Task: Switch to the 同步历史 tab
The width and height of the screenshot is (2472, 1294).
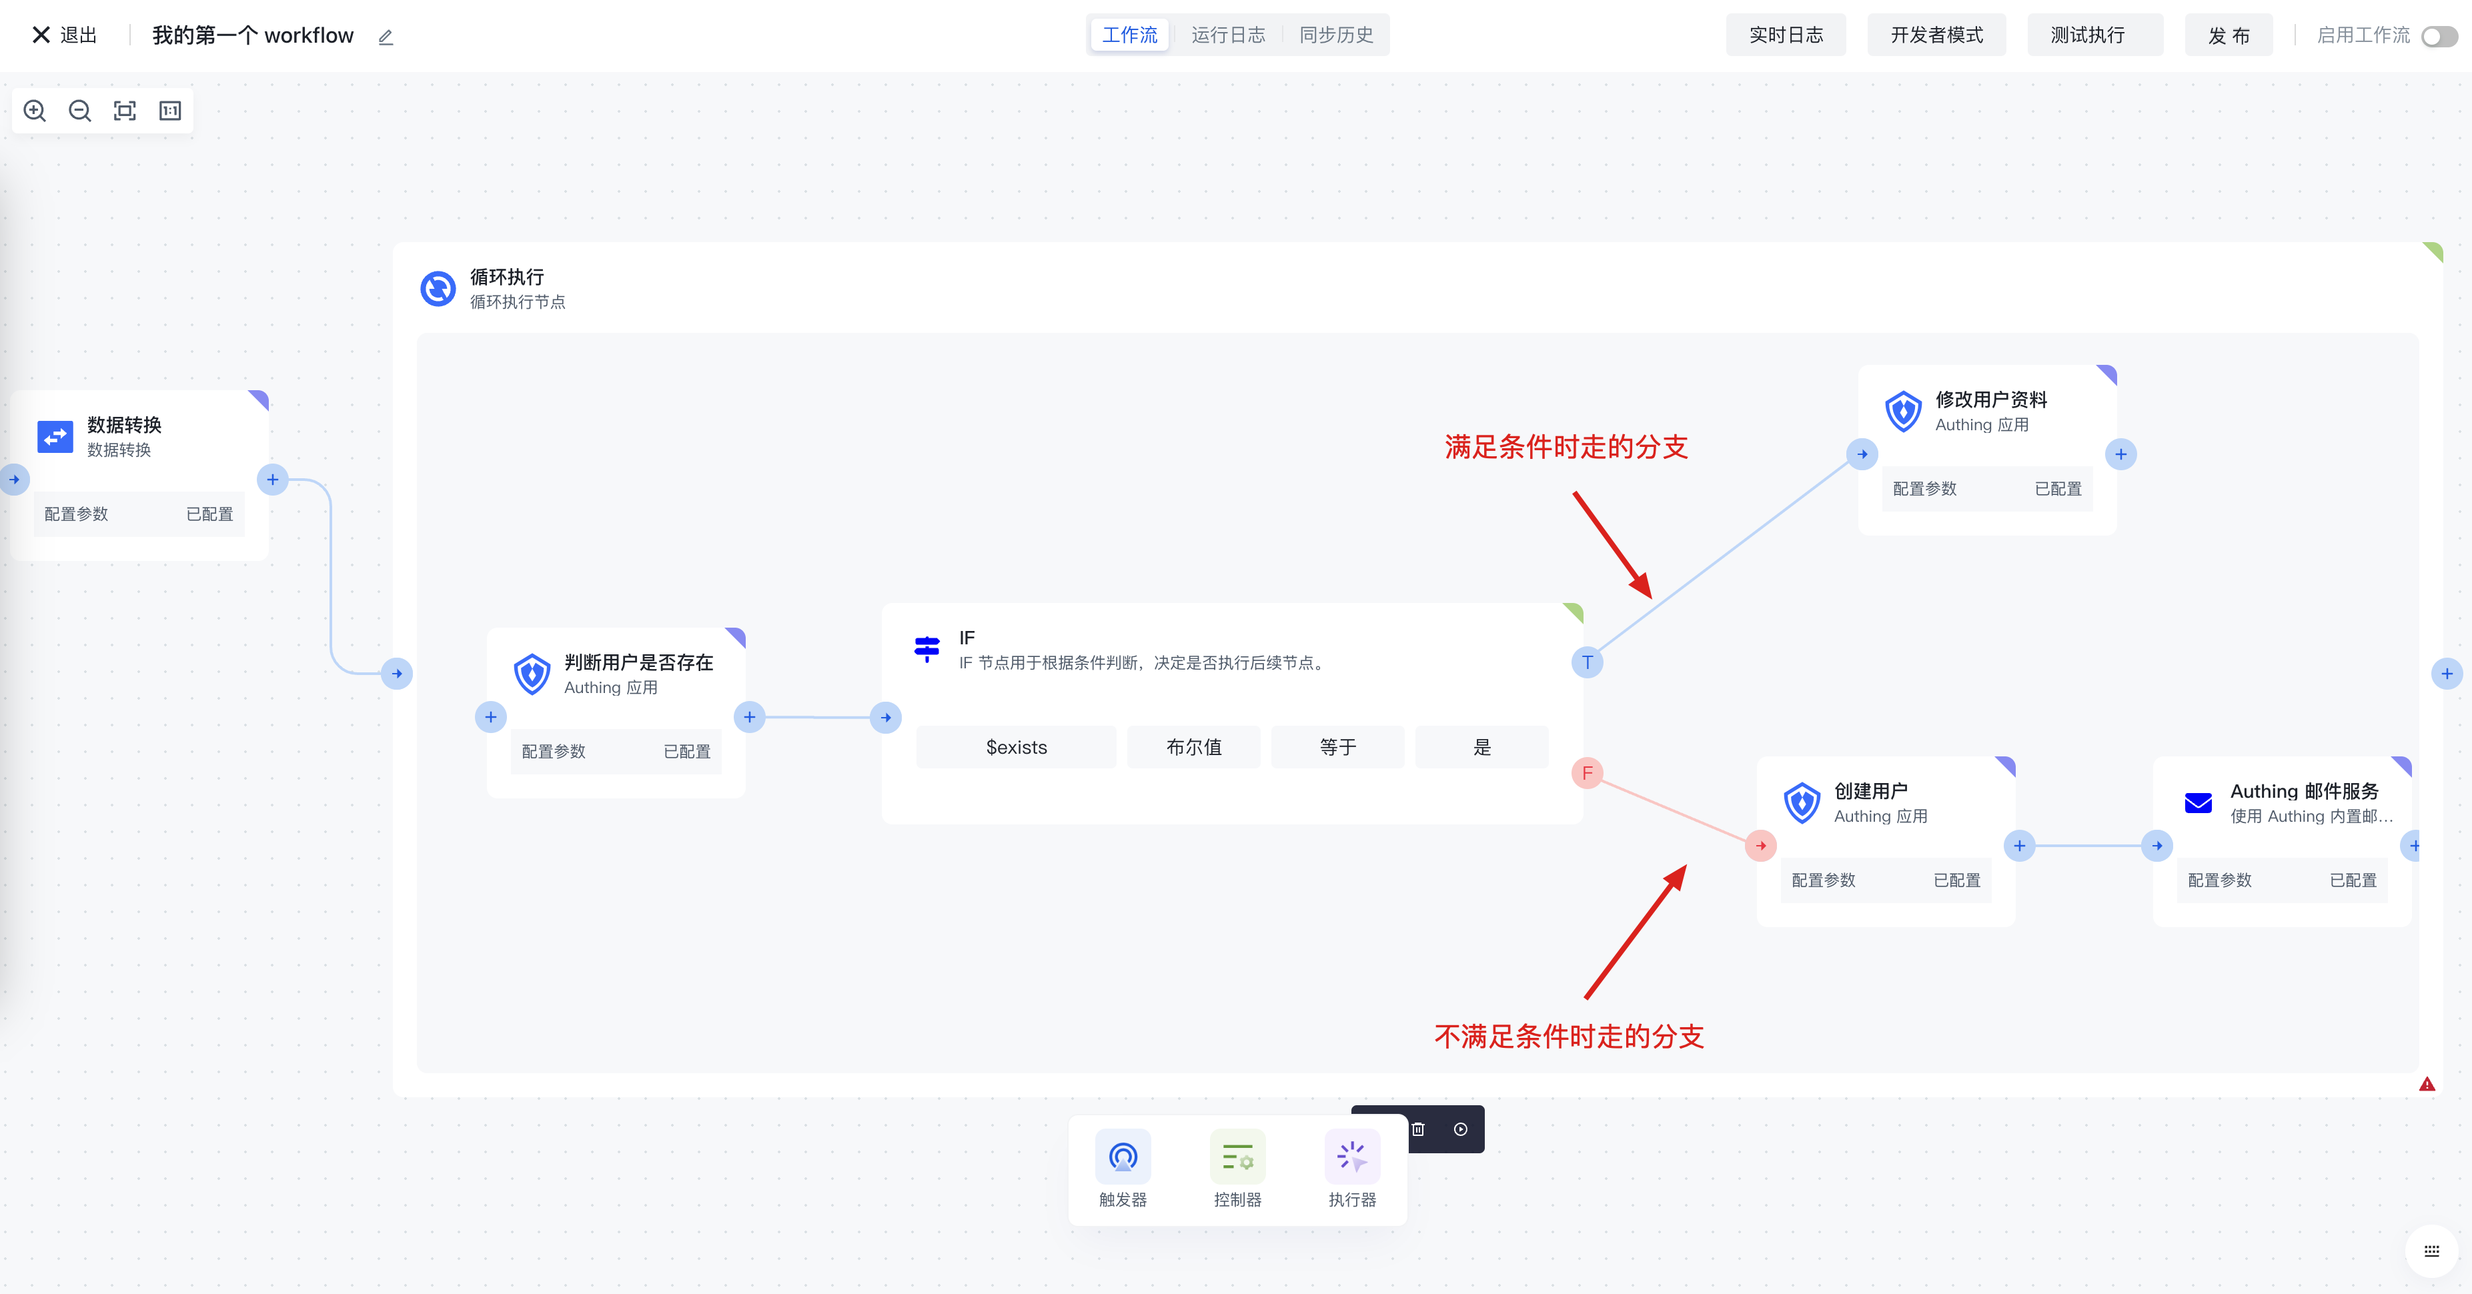Action: pos(1336,35)
